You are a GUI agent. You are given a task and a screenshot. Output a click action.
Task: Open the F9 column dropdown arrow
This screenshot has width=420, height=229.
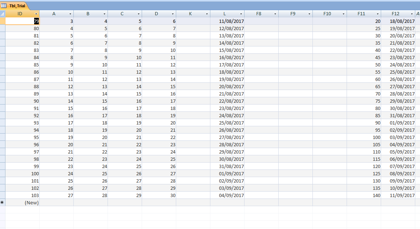[310, 14]
